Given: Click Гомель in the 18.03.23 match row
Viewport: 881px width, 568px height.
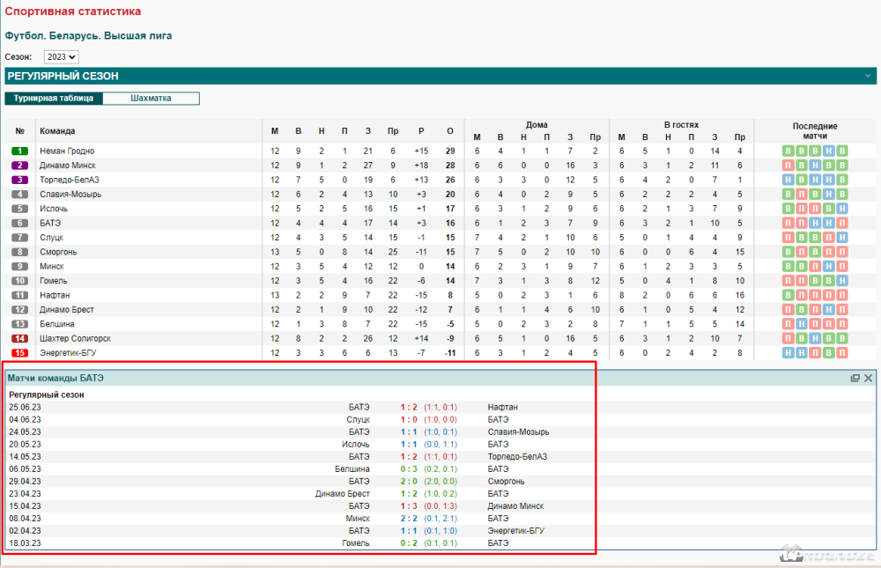Looking at the screenshot, I should click(x=356, y=543).
